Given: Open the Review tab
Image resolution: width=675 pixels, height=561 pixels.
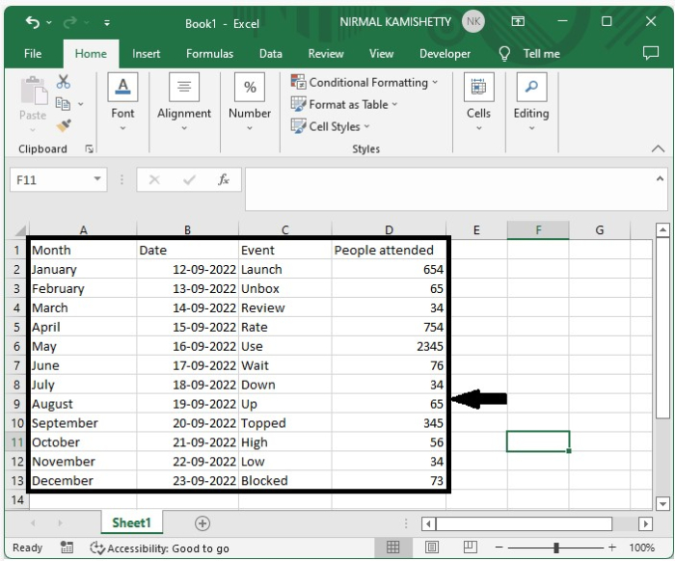Looking at the screenshot, I should tap(326, 54).
